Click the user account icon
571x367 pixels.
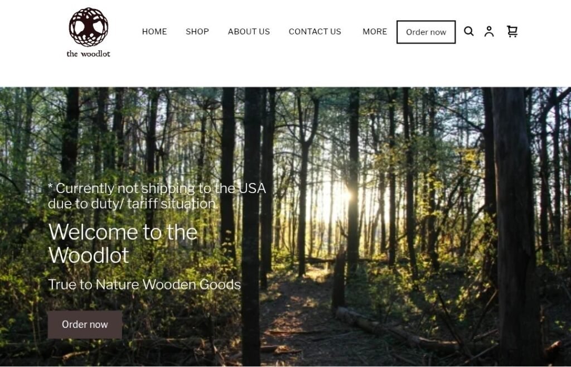point(489,31)
